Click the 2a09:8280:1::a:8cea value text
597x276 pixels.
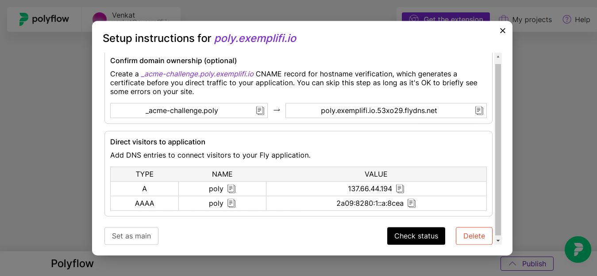point(370,203)
